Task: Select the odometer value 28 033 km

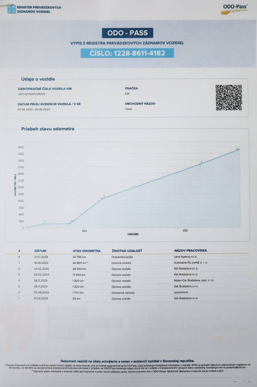Action: (x=79, y=269)
